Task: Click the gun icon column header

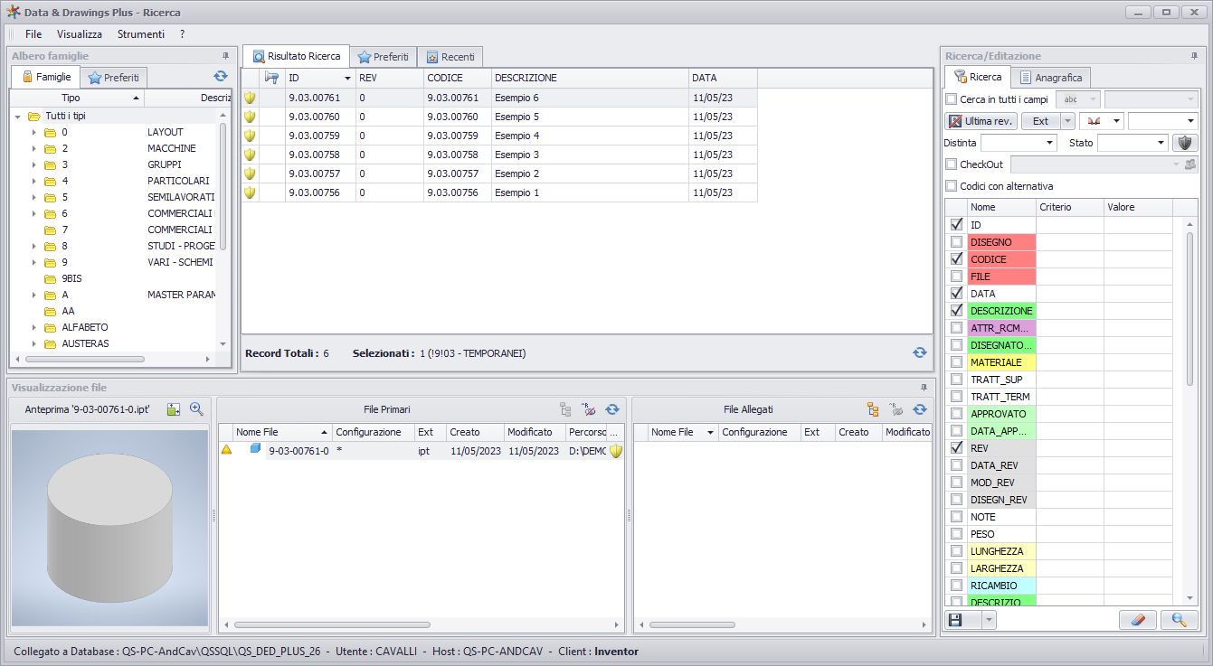Action: click(x=272, y=78)
